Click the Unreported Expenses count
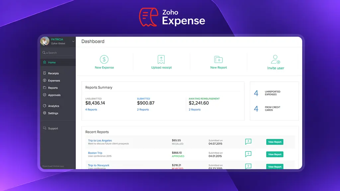 [256, 93]
